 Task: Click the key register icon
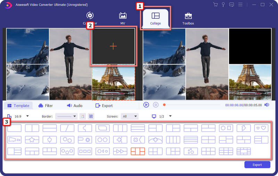pyautogui.click(x=223, y=5)
